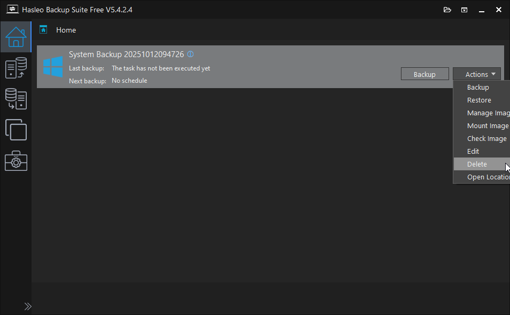Screen dimensions: 510x315
Task: Open the title bar dropdown menu icon
Action: pos(464,10)
